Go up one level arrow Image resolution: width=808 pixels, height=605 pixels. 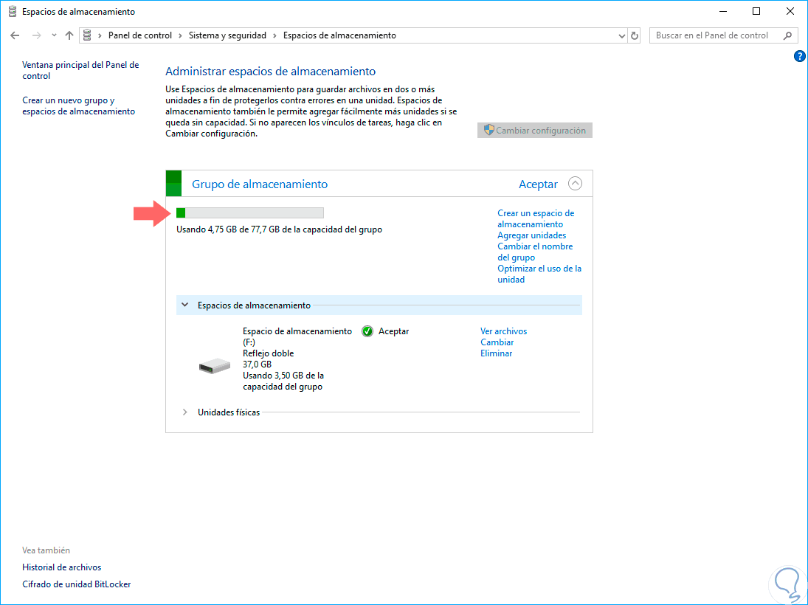click(69, 35)
